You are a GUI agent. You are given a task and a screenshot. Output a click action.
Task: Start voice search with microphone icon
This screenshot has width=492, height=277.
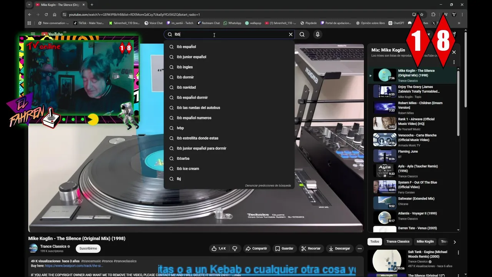click(317, 34)
